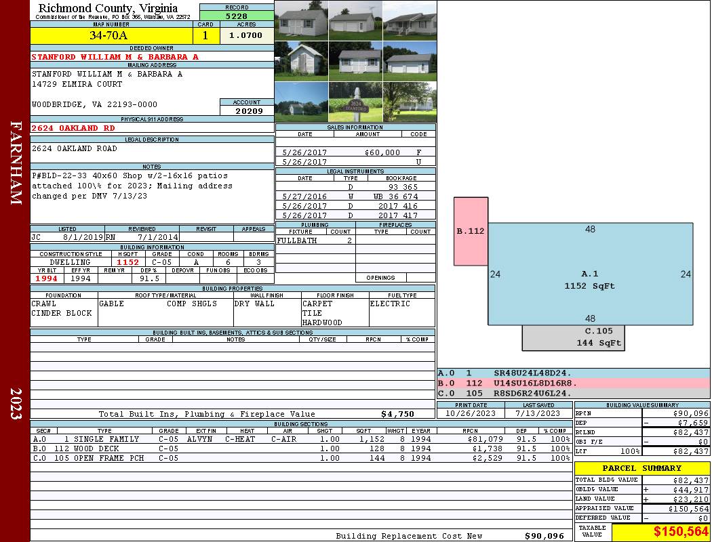Click the green record number 5228
The image size is (712, 542).
(237, 16)
